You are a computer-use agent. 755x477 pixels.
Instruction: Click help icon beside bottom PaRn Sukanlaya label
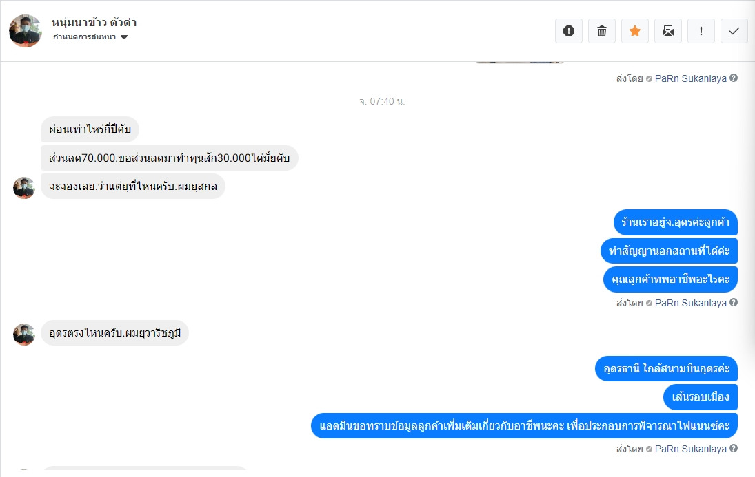(734, 448)
